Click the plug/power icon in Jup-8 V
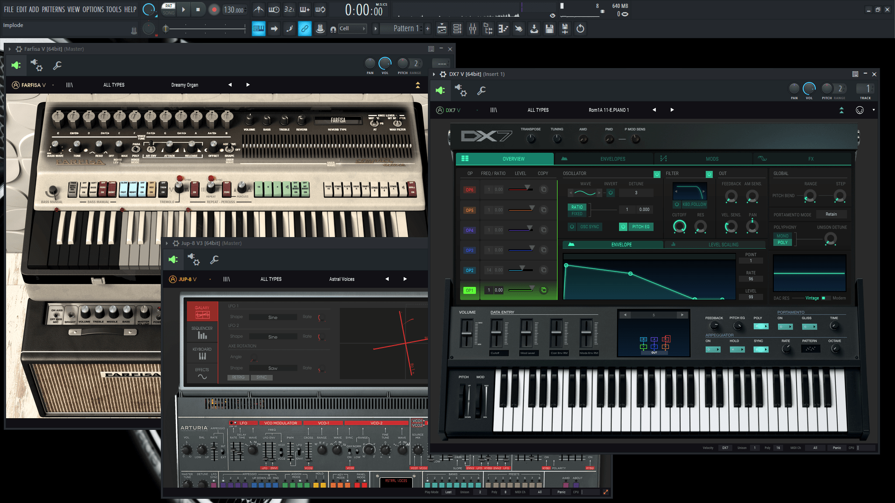The height and width of the screenshot is (503, 895). pos(173,259)
